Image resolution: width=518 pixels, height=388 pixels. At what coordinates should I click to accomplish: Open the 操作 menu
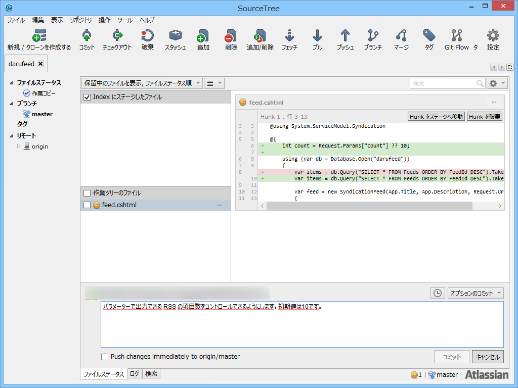pos(104,20)
